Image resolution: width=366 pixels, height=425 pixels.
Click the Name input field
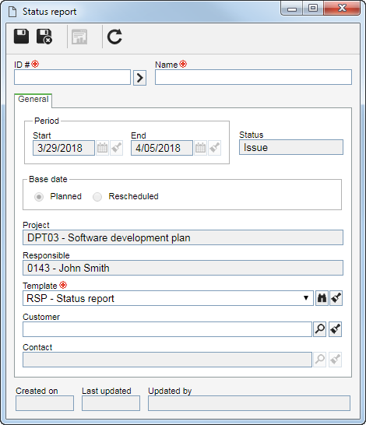coord(253,77)
